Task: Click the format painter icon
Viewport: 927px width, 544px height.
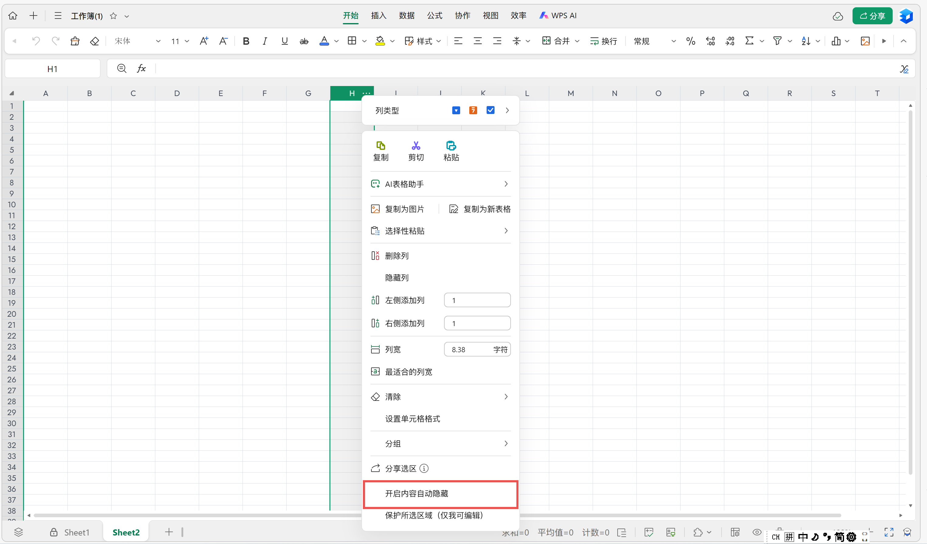Action: coord(75,41)
